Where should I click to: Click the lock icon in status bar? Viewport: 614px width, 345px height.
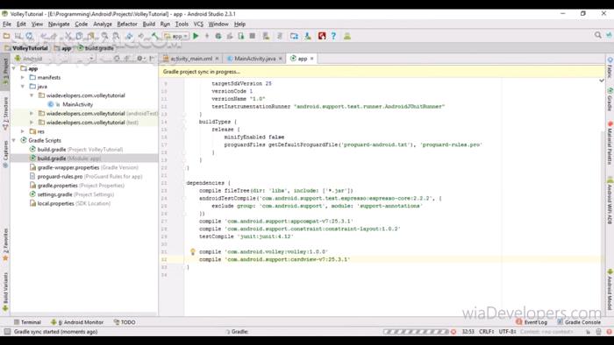tap(589, 332)
